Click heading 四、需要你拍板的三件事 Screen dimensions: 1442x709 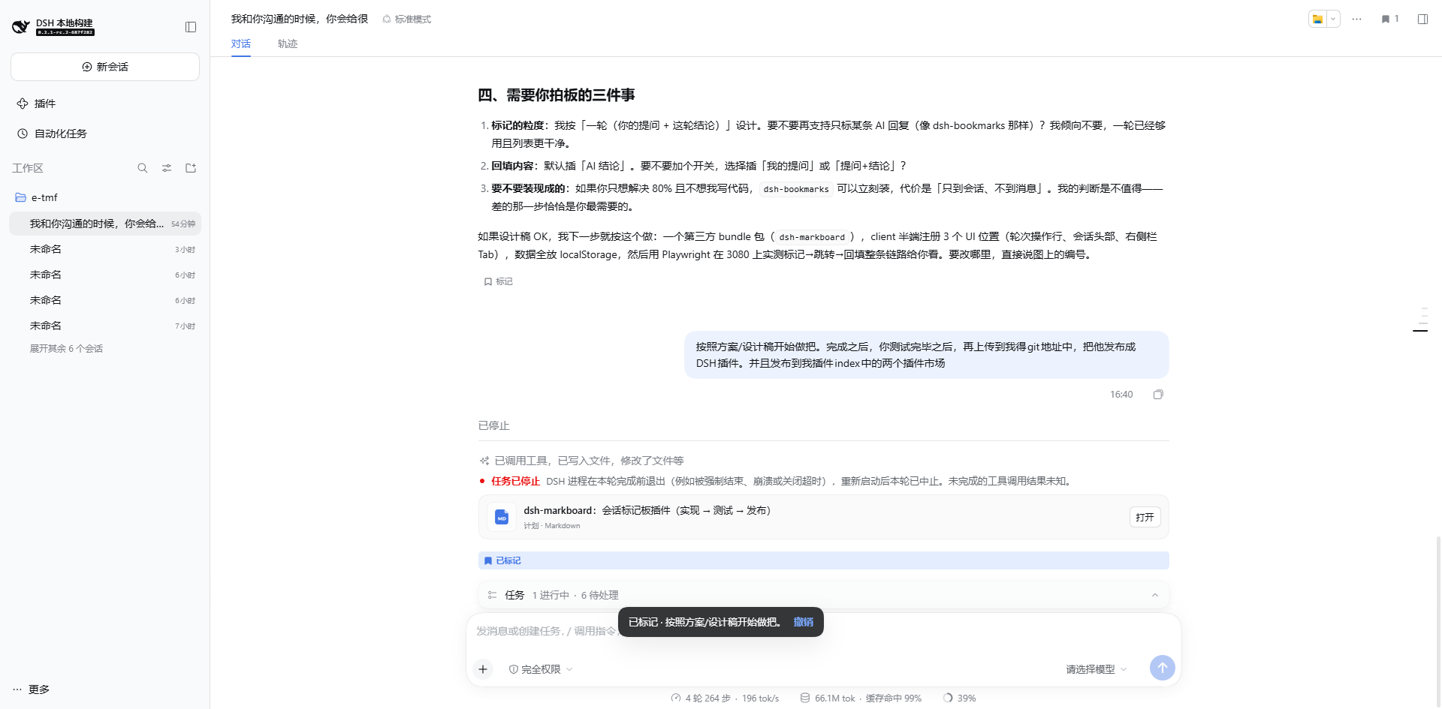click(557, 95)
